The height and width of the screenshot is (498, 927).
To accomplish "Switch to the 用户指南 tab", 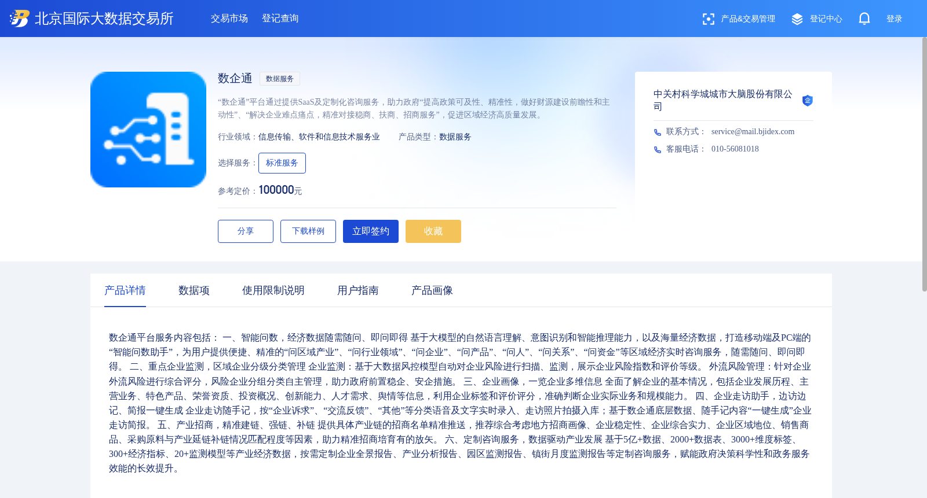I will (358, 290).
